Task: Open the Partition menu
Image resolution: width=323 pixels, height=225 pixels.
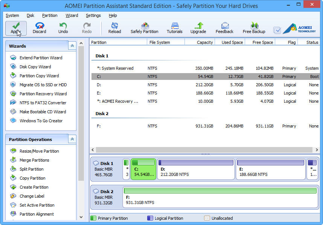Action: pos(50,15)
